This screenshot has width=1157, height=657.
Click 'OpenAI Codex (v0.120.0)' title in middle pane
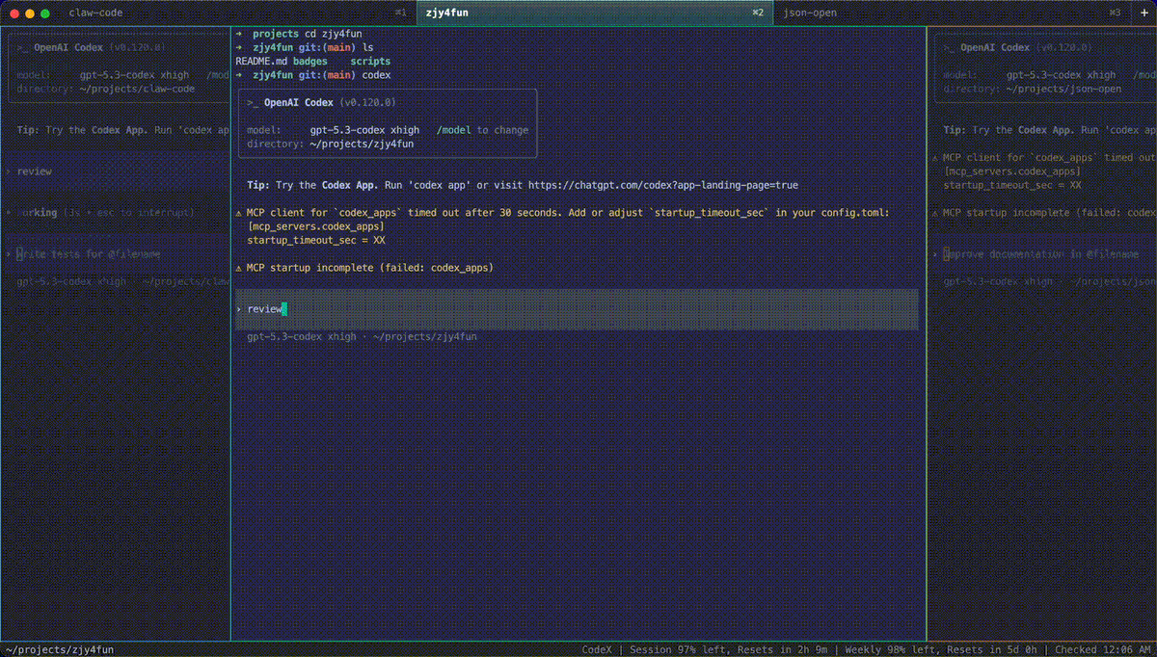tap(330, 102)
